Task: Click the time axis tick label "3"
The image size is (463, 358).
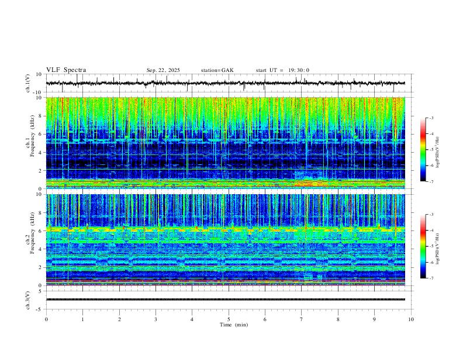Action: [156, 319]
